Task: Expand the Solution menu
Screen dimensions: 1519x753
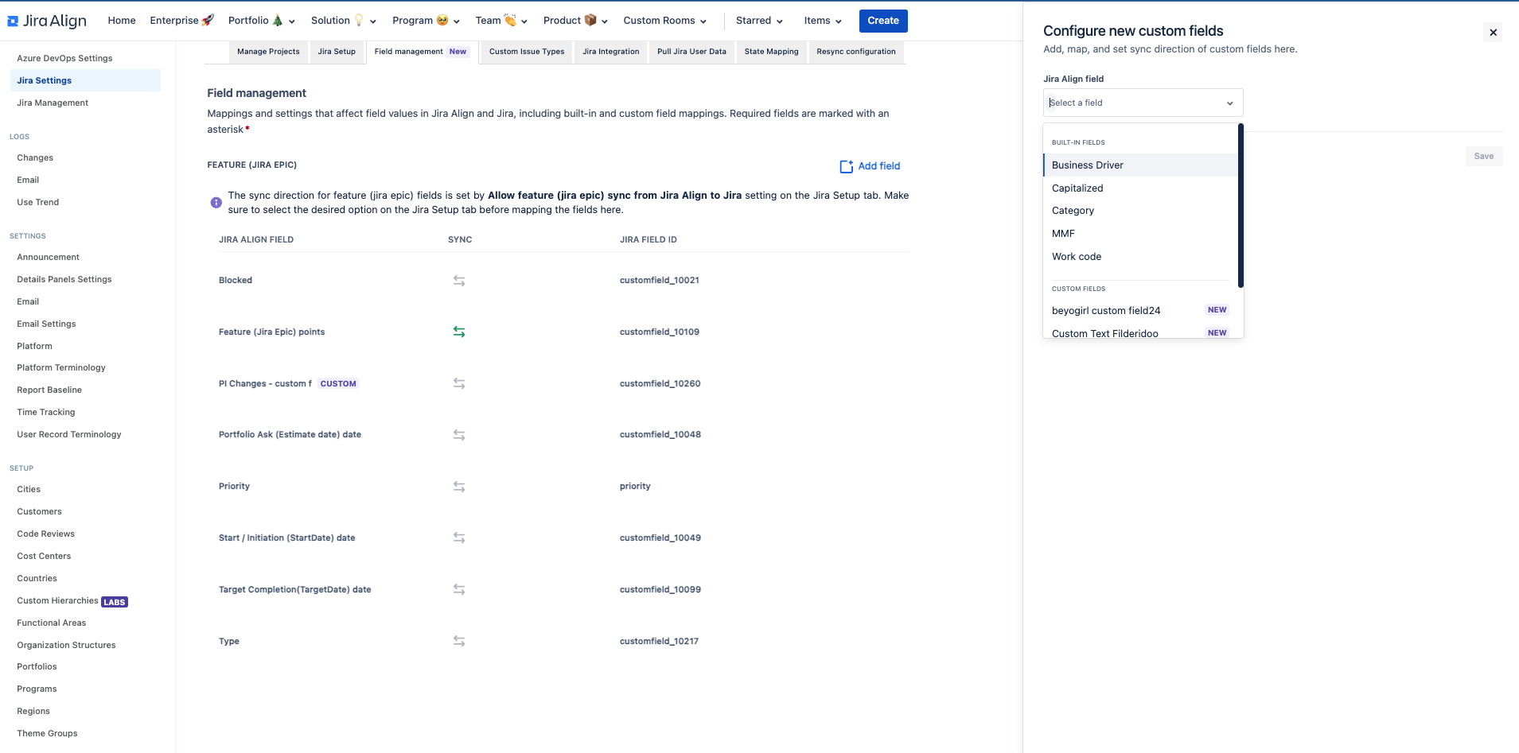Action: coord(344,21)
